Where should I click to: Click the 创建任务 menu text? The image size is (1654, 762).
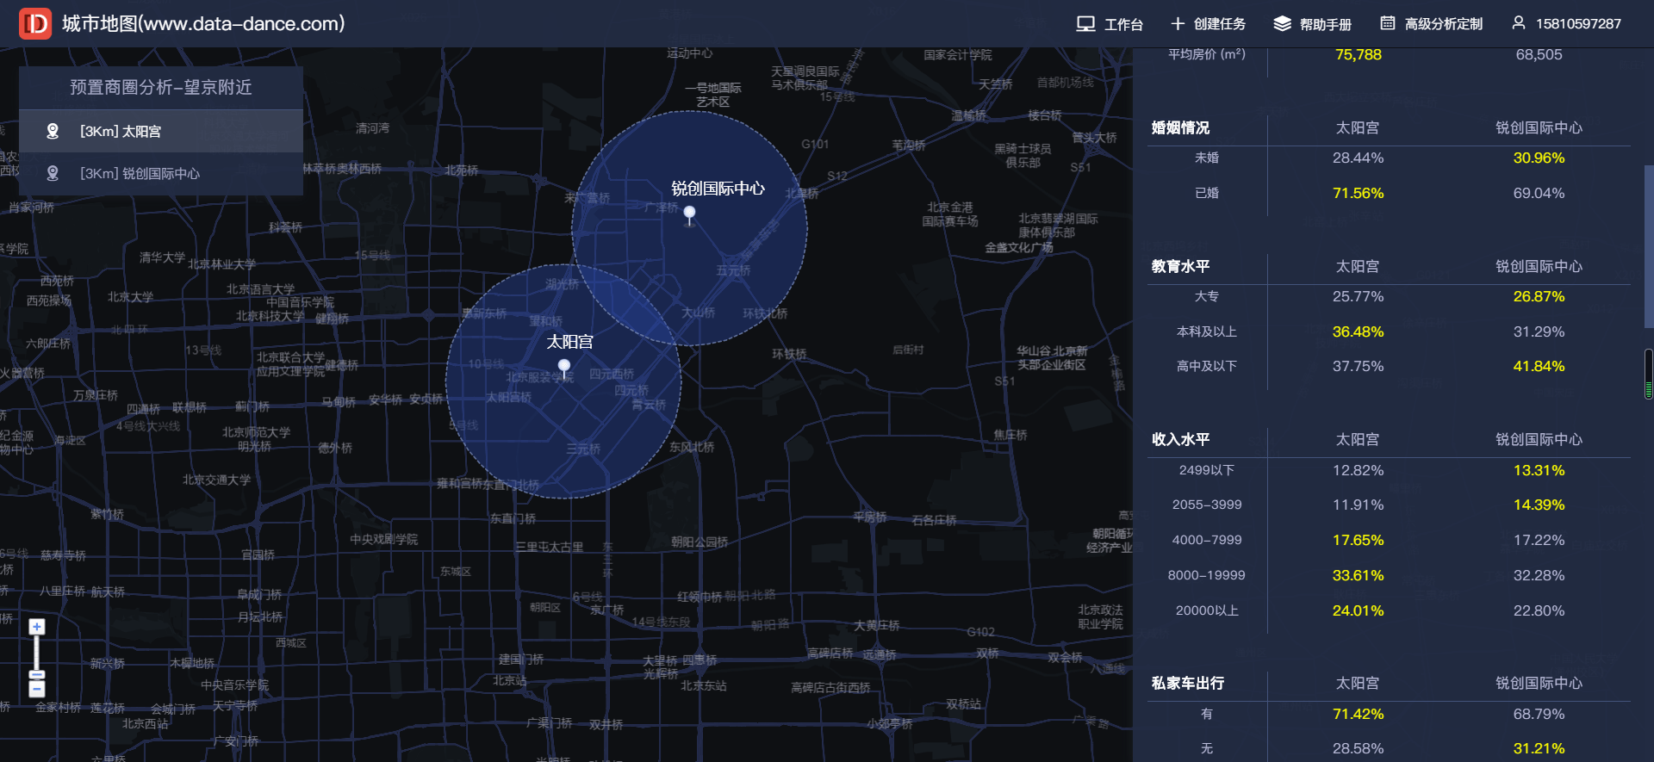1220,24
